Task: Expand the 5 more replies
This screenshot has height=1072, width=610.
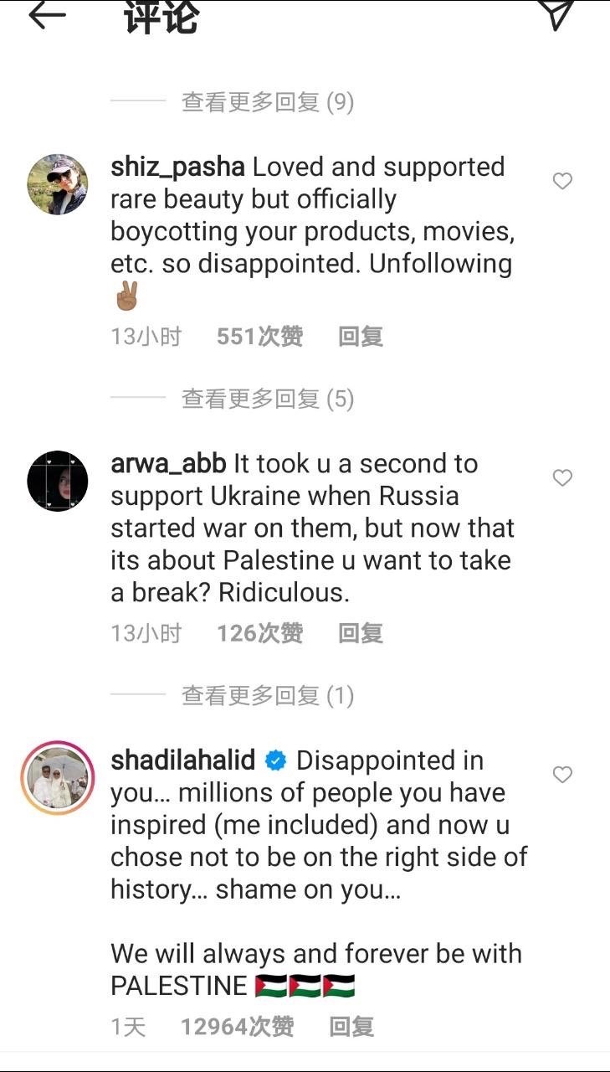Action: pyautogui.click(x=268, y=399)
